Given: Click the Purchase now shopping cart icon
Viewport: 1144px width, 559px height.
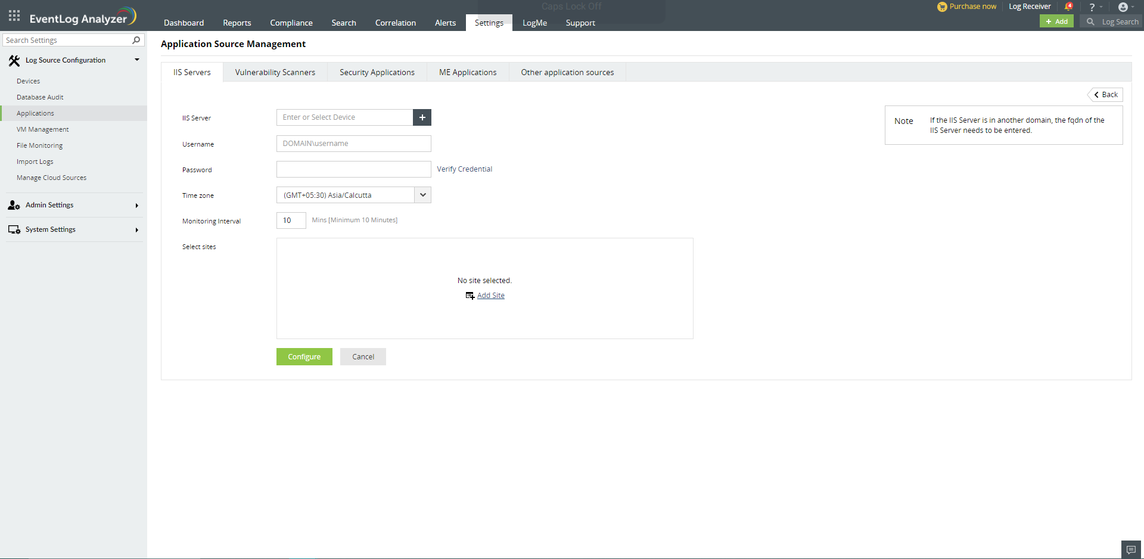Looking at the screenshot, I should (x=941, y=7).
